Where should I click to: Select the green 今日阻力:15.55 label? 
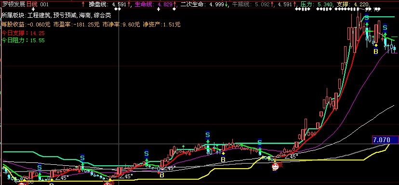click(x=23, y=40)
